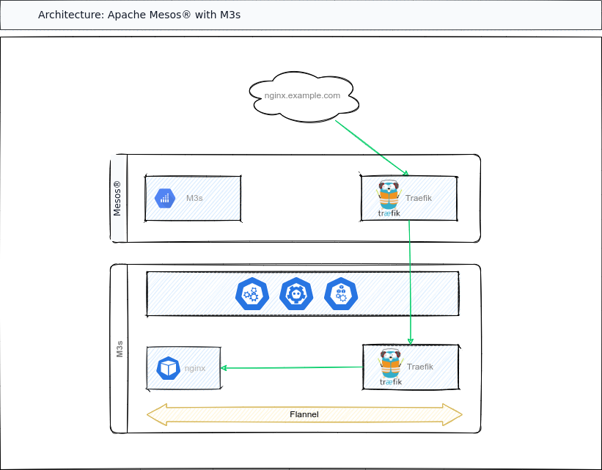Screen dimensions: 602x470
Task: Click the vertical 'Mesos®' container title
Action: pos(117,198)
